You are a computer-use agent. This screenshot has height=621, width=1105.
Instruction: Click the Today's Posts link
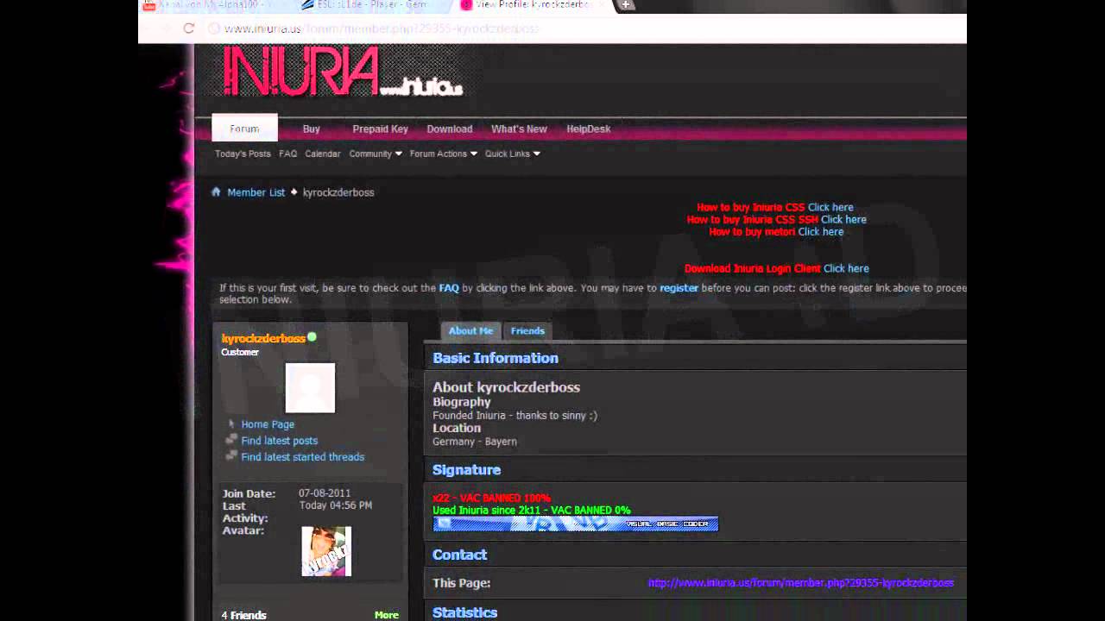pos(243,154)
